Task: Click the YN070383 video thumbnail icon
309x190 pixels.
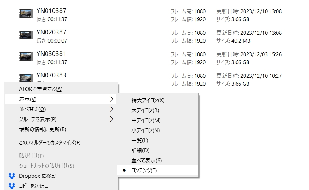Action: pos(26,77)
